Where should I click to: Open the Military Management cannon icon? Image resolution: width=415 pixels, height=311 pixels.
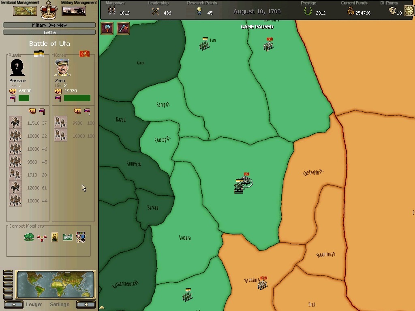74,11
